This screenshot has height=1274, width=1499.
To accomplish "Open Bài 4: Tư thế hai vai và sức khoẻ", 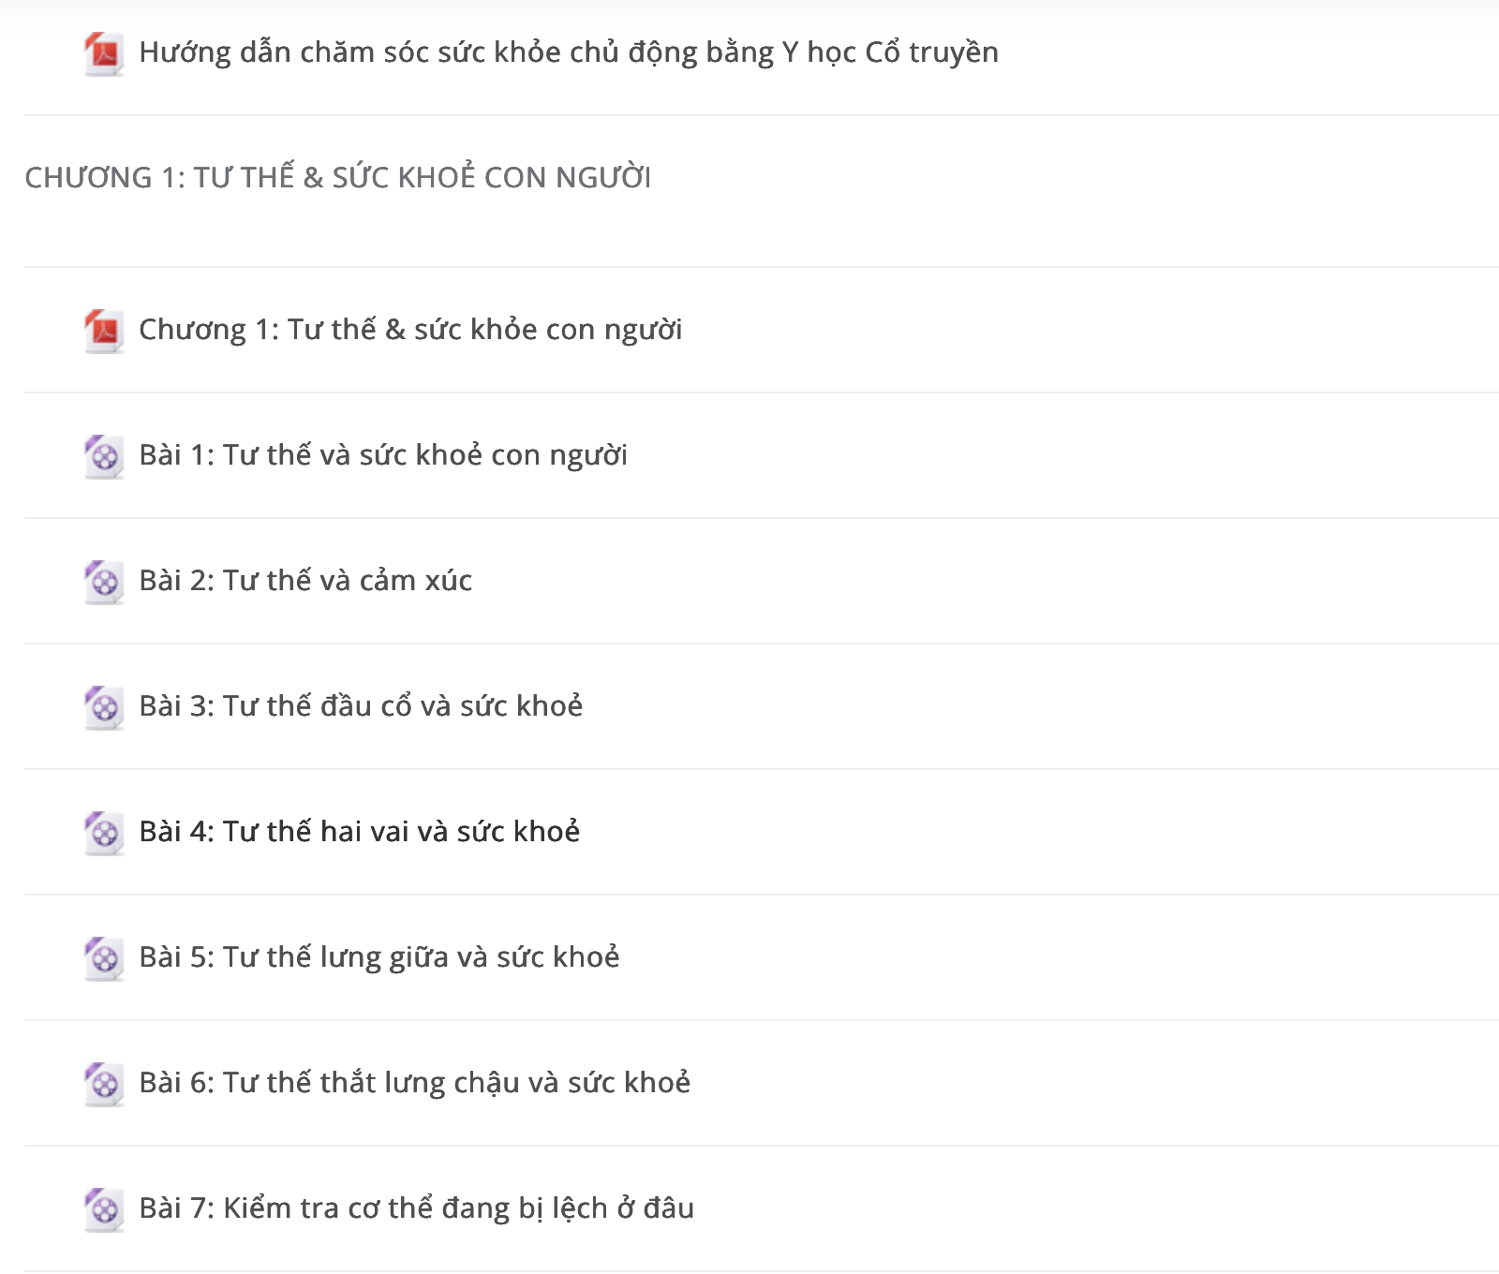I will 360,831.
